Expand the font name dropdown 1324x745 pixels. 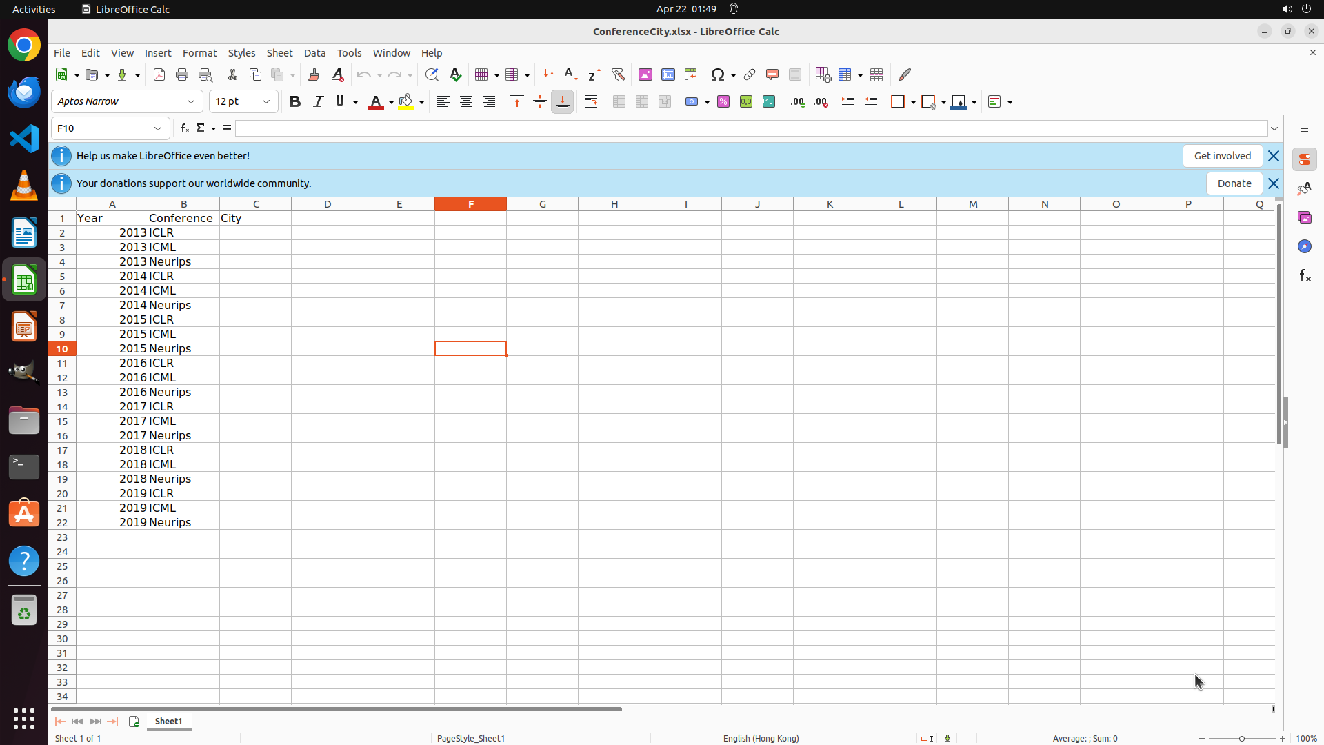point(191,102)
